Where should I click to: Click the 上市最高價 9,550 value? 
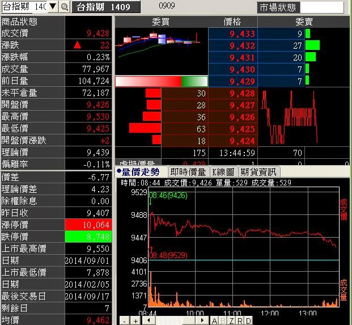98,248
